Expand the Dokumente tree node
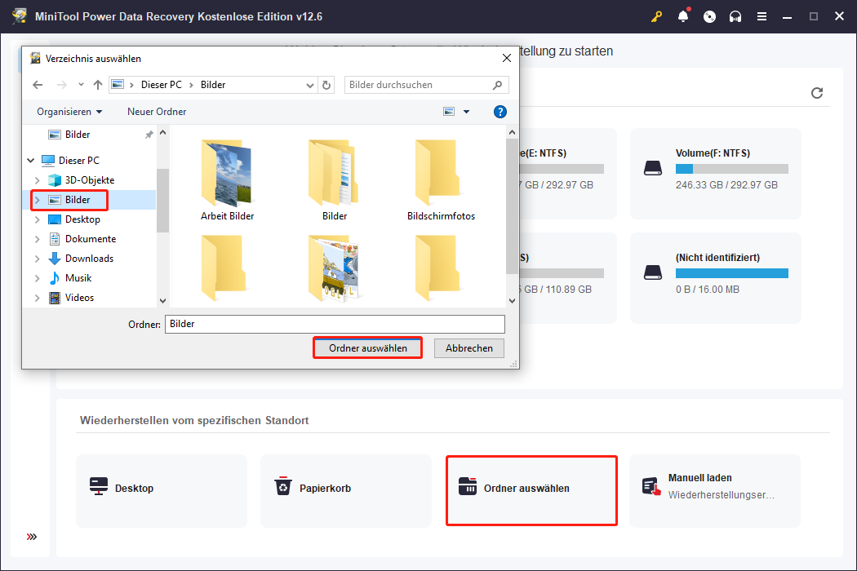This screenshot has height=571, width=857. point(38,239)
